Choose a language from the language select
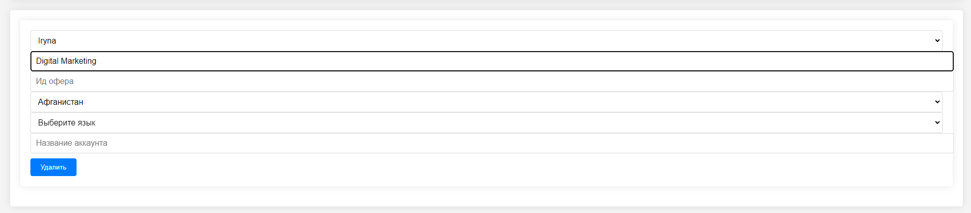The height and width of the screenshot is (213, 971). coord(487,122)
